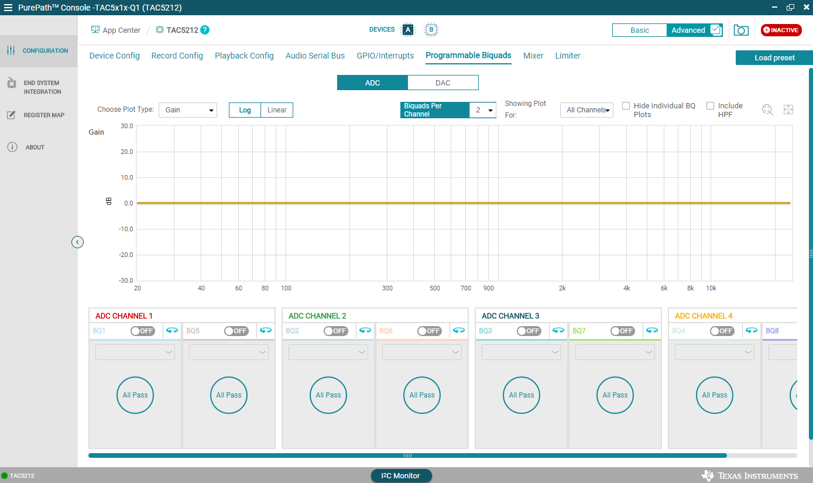Click the TAC5212 help question mark icon
Image resolution: width=813 pixels, height=483 pixels.
pos(205,30)
